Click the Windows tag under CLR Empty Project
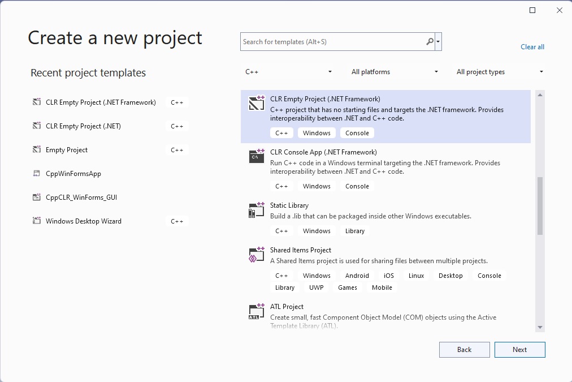Viewport: 572px width, 382px height. point(317,133)
